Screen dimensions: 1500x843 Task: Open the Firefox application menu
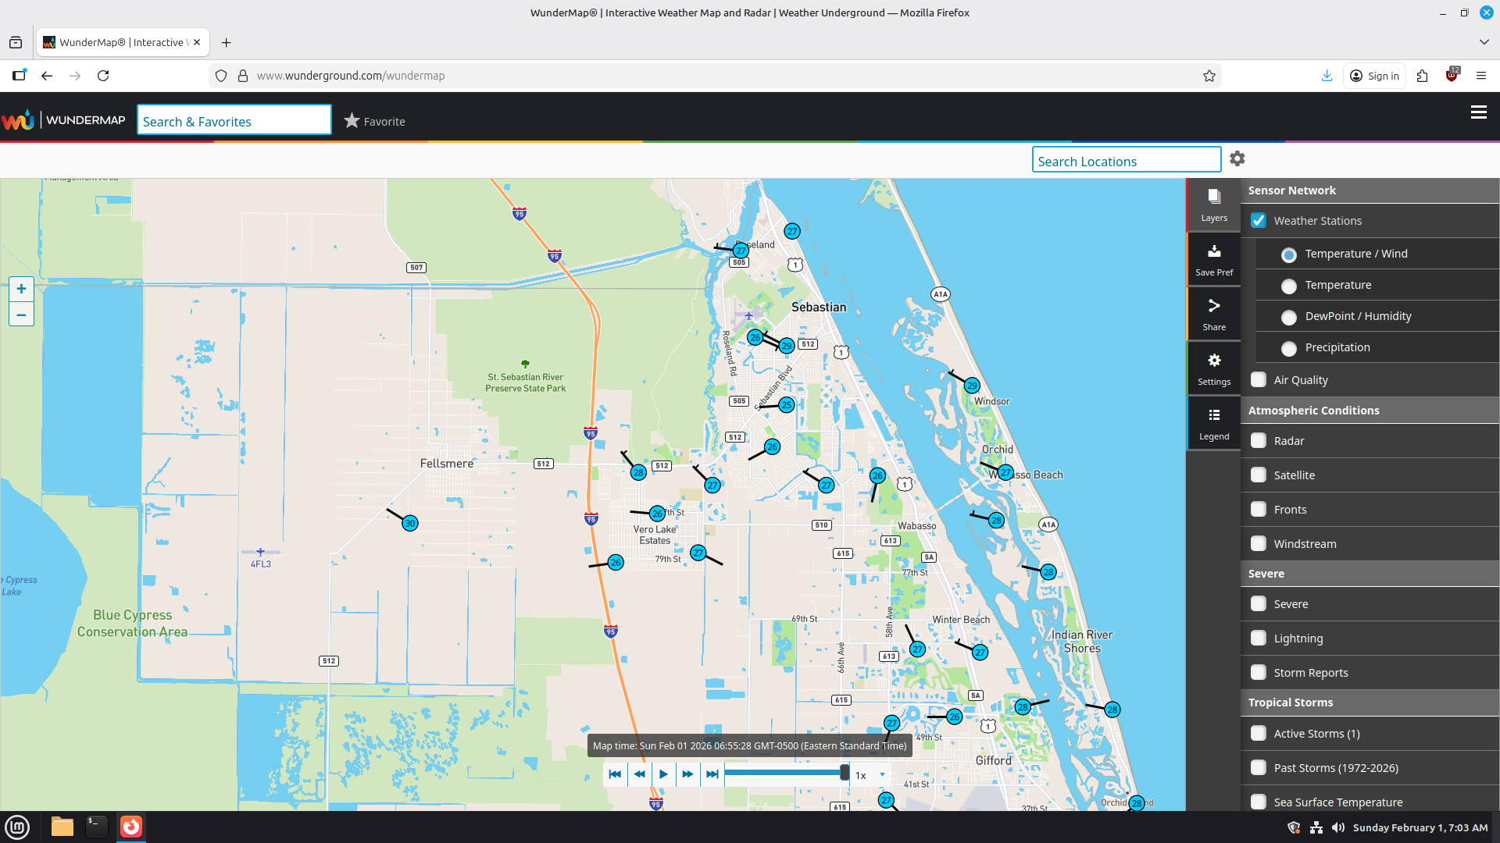1480,76
